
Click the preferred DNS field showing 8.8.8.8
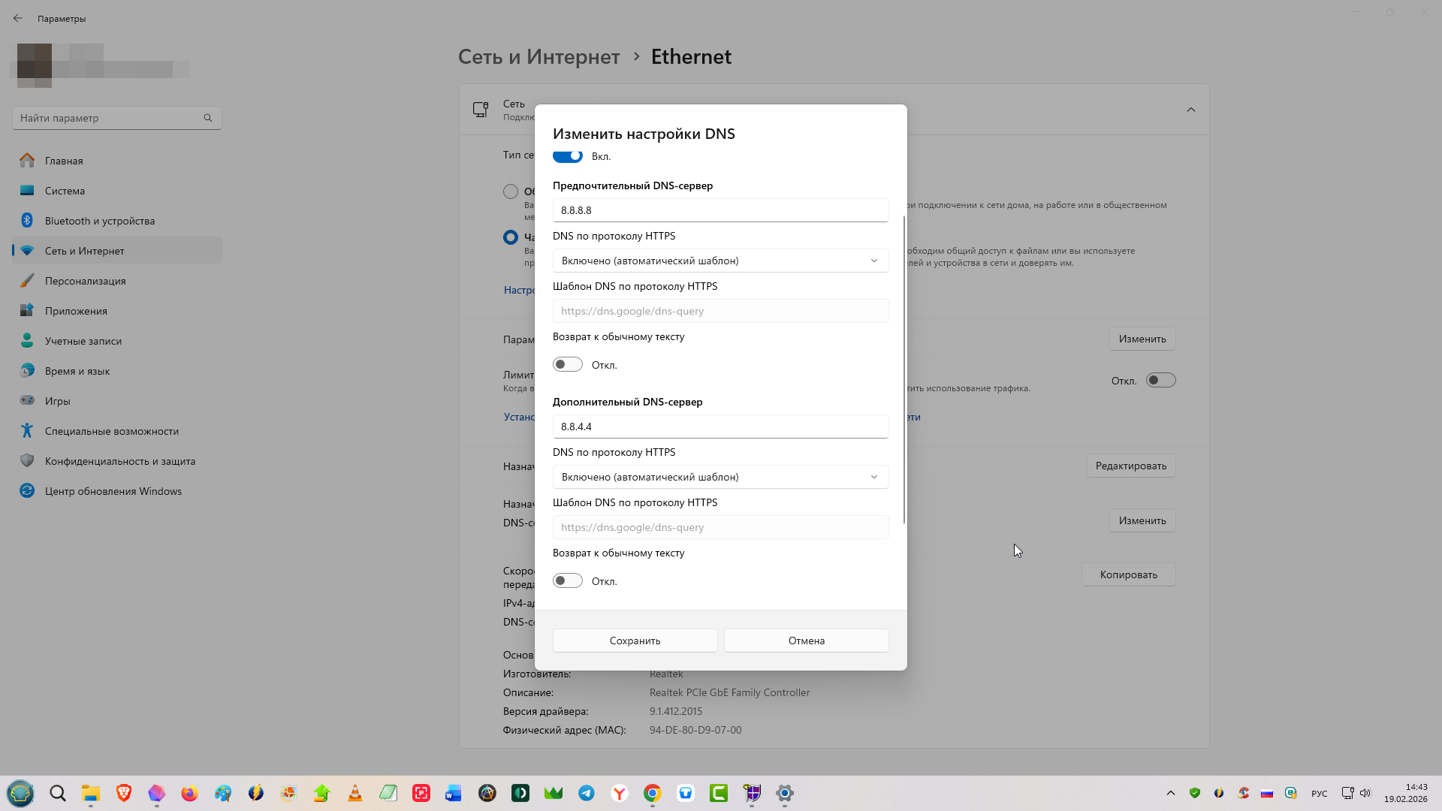(x=720, y=210)
